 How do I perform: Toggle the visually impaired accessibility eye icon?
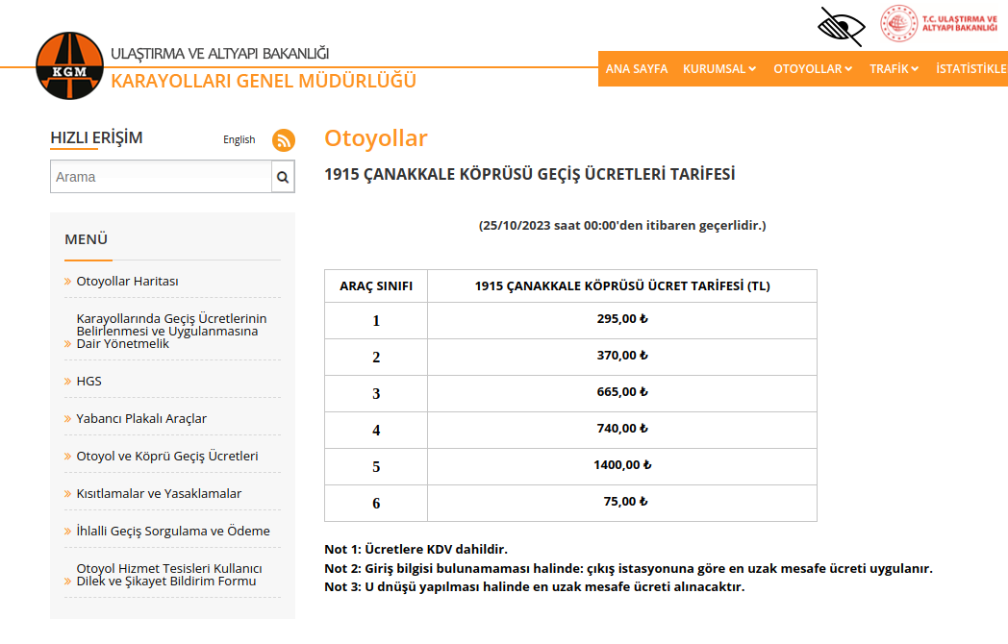pyautogui.click(x=841, y=27)
